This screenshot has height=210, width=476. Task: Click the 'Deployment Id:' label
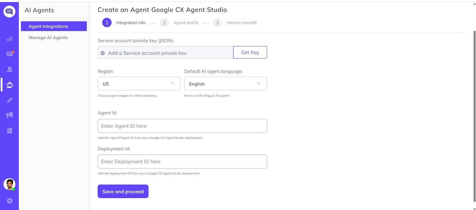[114, 149]
